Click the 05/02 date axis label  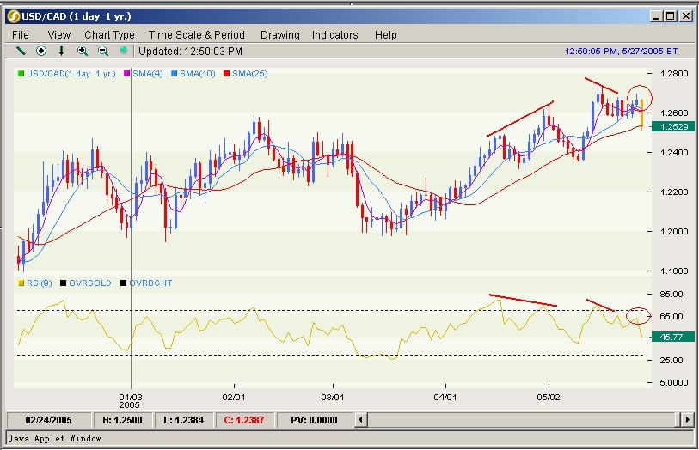(549, 397)
